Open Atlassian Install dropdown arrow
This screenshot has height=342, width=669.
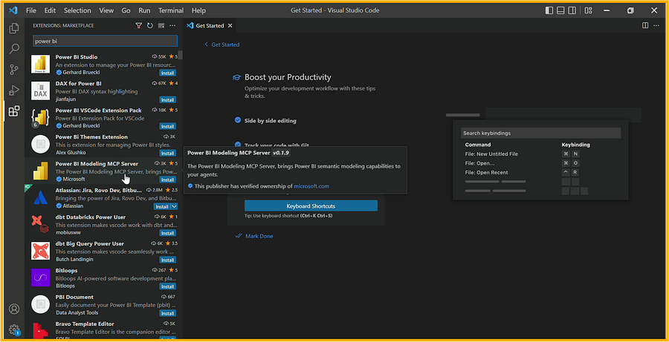(x=174, y=206)
